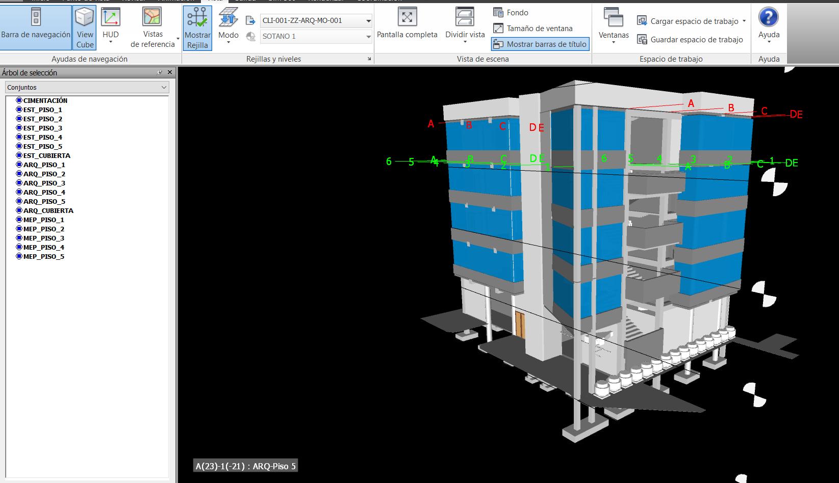Select the CIMENTACIÓN set
Image resolution: width=839 pixels, height=483 pixels.
pos(42,101)
